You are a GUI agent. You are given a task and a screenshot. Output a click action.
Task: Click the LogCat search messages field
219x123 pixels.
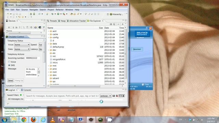coord(62,96)
